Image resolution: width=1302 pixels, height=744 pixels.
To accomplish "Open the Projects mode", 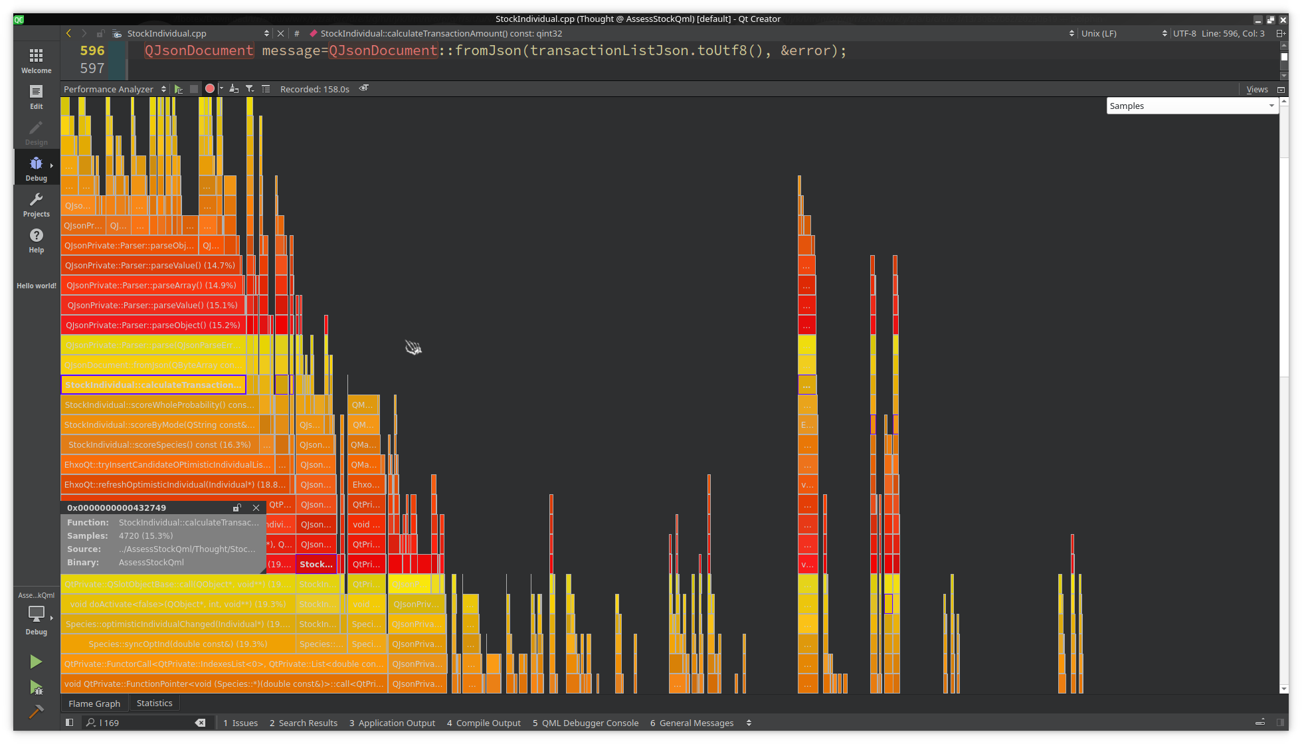I will coord(36,204).
